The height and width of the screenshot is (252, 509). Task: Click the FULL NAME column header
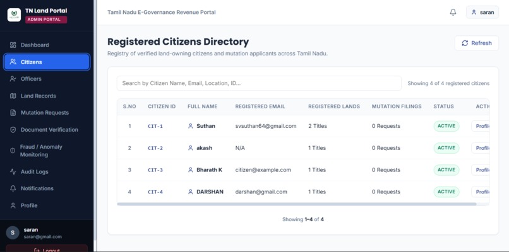point(203,106)
